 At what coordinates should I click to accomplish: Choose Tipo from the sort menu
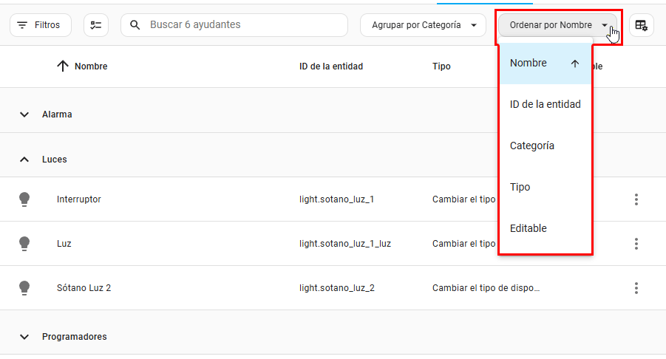(x=545, y=188)
